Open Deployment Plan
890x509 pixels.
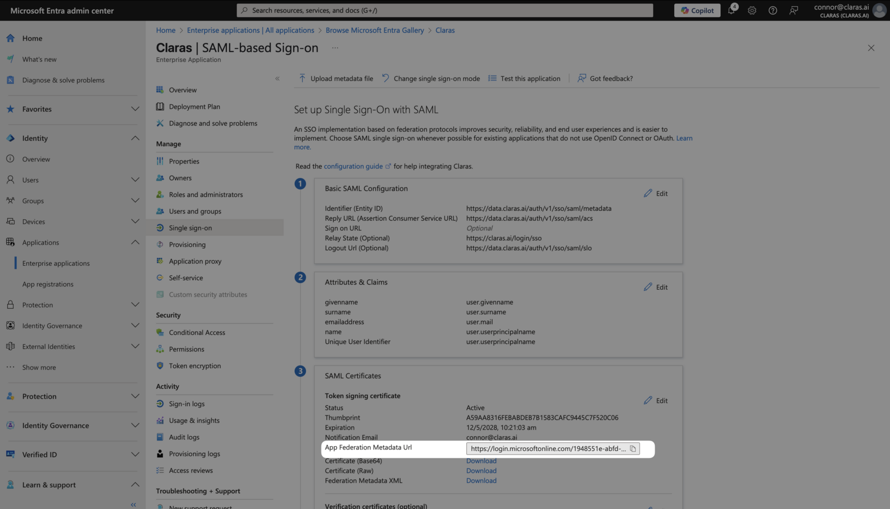(x=194, y=107)
